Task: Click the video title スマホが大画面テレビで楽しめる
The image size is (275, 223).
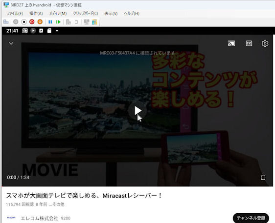Action: tap(84, 196)
